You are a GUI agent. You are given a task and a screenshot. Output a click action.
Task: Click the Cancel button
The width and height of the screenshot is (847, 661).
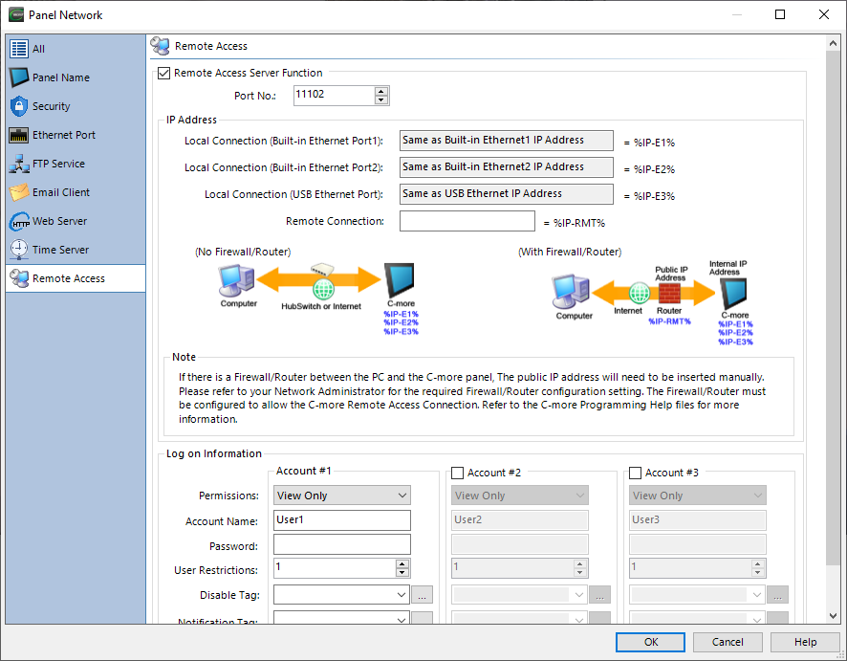[x=728, y=642]
